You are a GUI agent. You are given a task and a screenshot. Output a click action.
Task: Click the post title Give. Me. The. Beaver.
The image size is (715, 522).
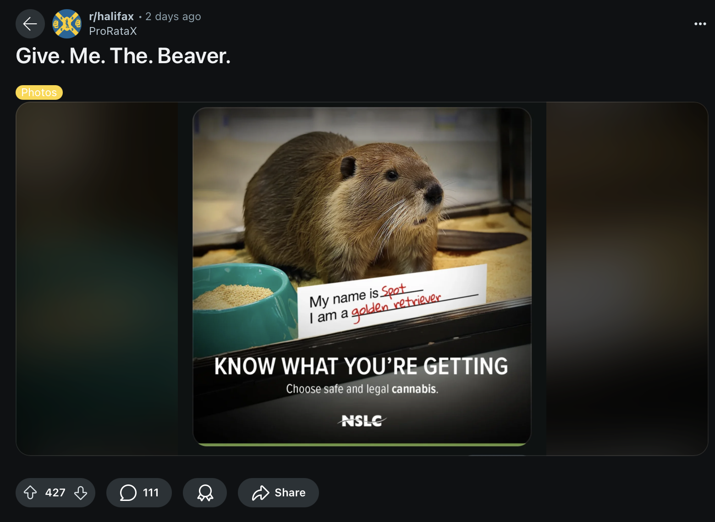(123, 56)
